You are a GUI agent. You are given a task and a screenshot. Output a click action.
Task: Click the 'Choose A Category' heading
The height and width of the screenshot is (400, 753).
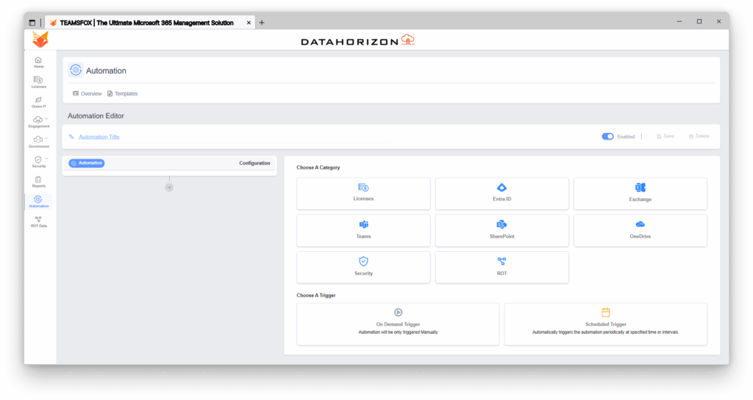[x=318, y=167]
